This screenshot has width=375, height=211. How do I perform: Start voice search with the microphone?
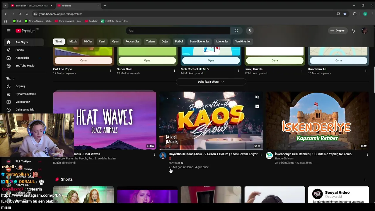pyautogui.click(x=250, y=30)
